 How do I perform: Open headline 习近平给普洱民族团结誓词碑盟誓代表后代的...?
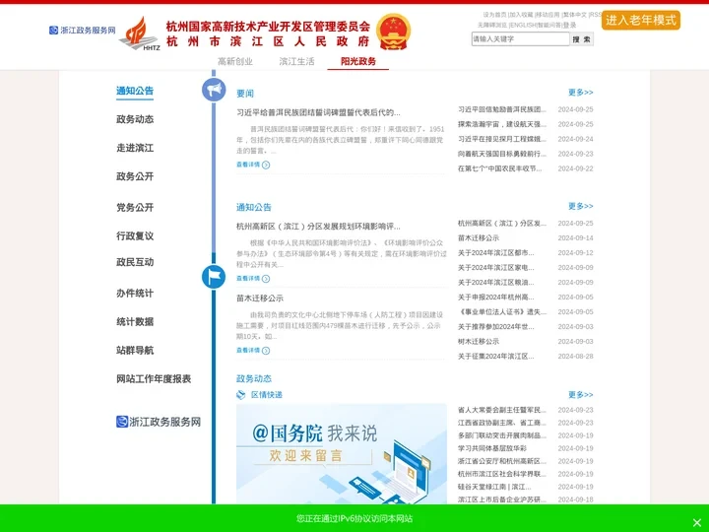pos(318,112)
